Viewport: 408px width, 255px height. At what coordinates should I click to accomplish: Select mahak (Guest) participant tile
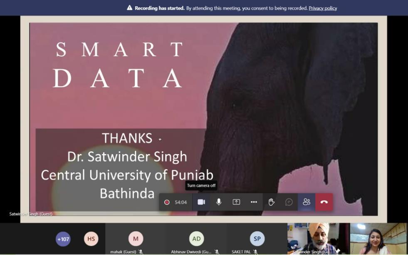coord(136,239)
